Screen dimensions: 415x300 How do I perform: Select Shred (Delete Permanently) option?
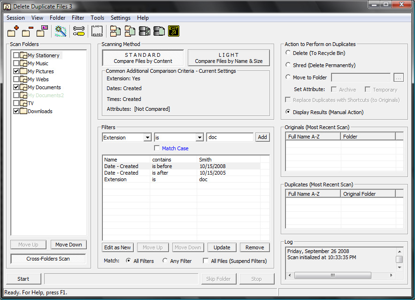(288, 65)
